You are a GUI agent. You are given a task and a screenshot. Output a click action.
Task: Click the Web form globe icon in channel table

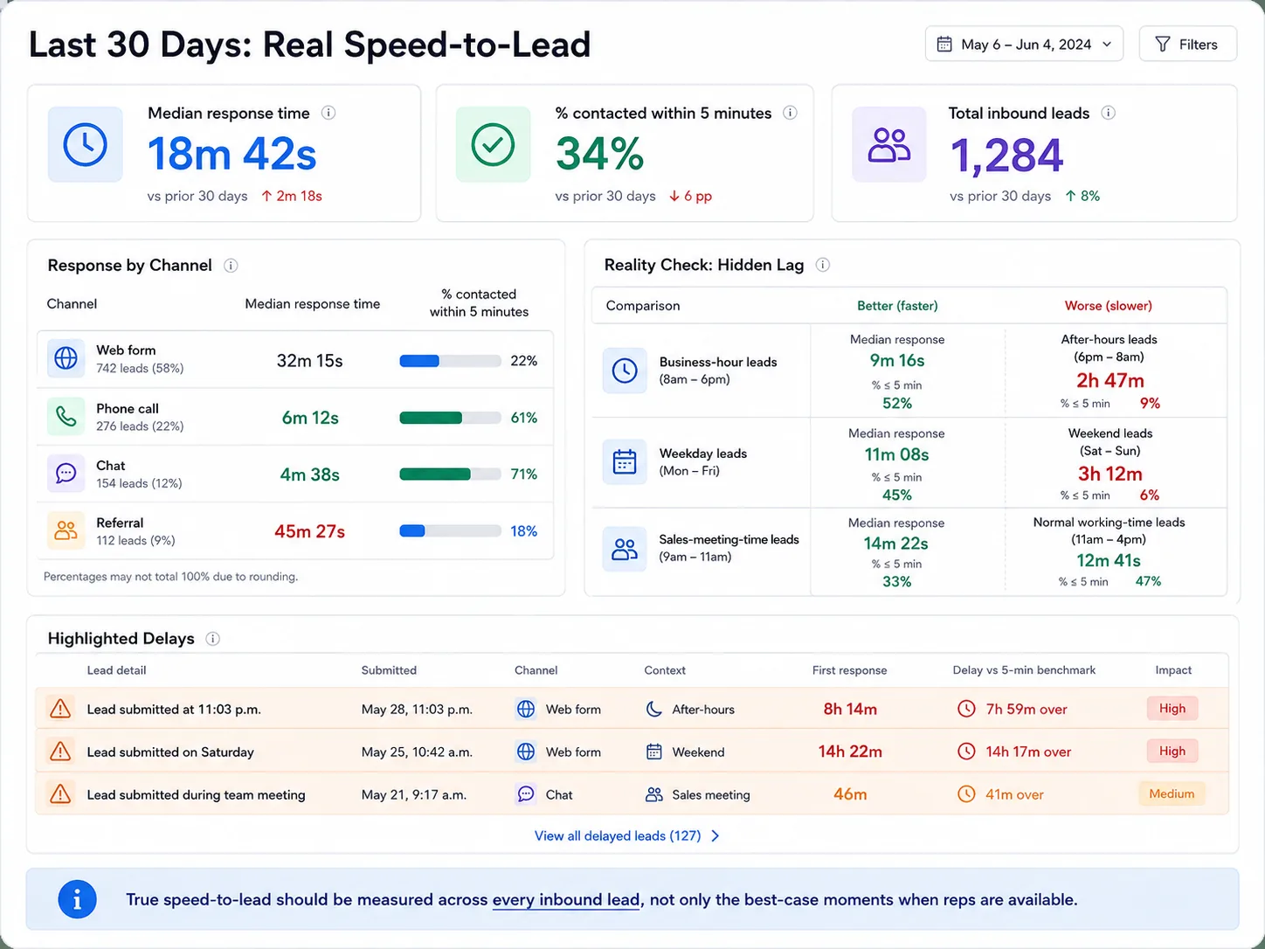point(66,358)
